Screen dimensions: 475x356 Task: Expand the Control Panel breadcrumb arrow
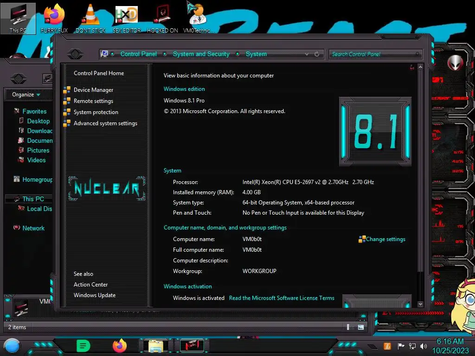pyautogui.click(x=165, y=54)
